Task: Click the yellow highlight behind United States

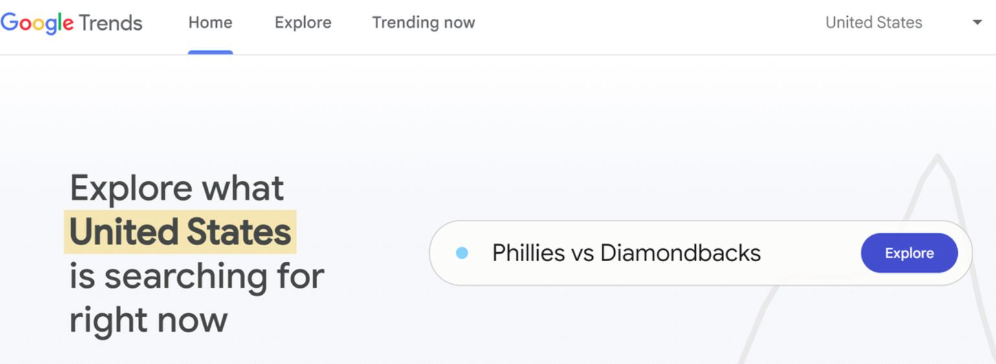Action: [x=180, y=232]
